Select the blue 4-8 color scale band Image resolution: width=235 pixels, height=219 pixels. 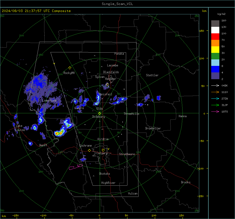coord(215,69)
